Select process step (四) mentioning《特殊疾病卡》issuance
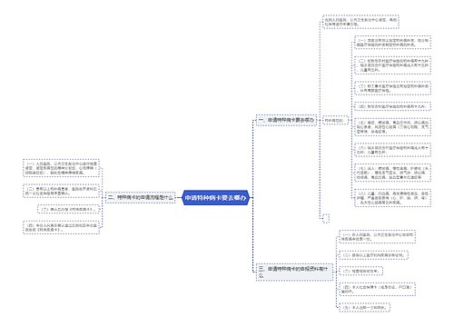The height and width of the screenshot is (327, 454). (x=62, y=227)
